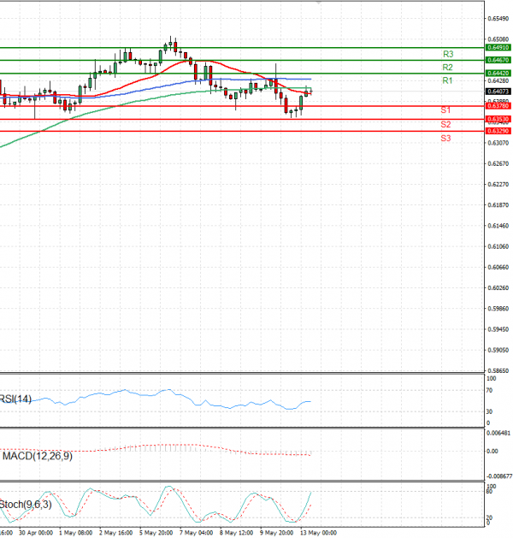The height and width of the screenshot is (538, 513).
Task: Click the 7 May 04:00 time label
Action: pyautogui.click(x=196, y=533)
